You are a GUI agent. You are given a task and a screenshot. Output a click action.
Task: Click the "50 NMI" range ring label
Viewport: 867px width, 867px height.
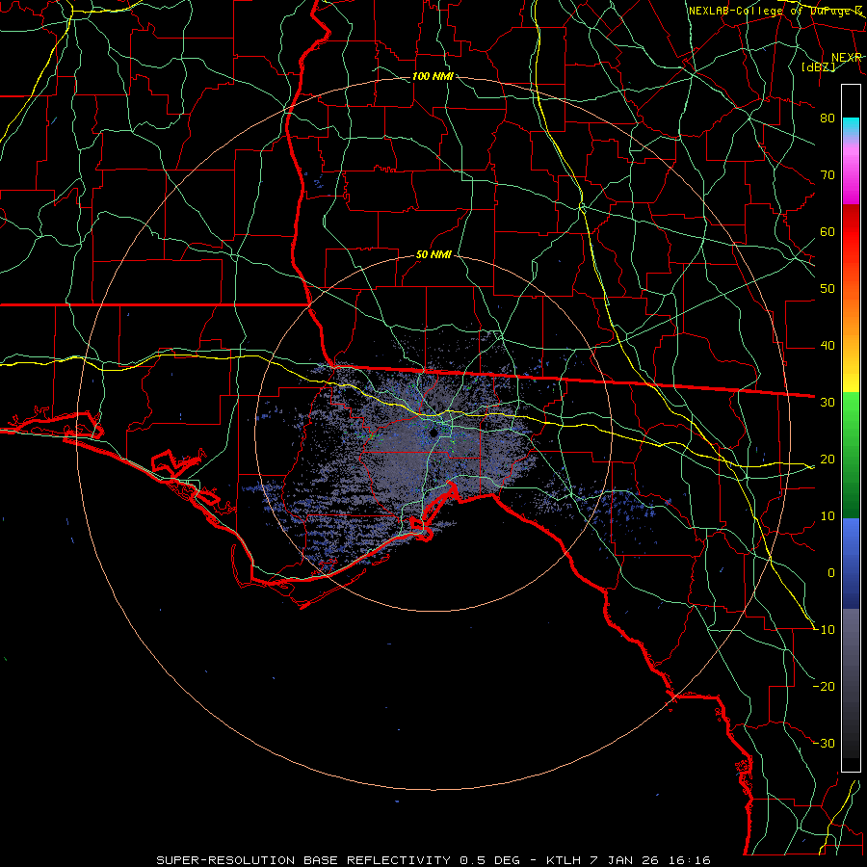click(433, 255)
